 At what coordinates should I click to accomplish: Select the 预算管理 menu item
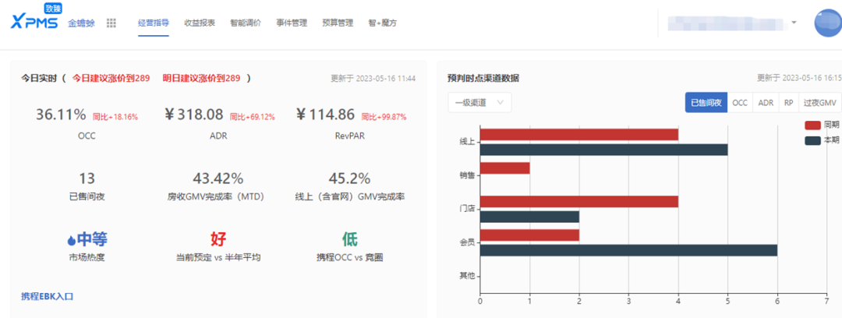coord(338,23)
